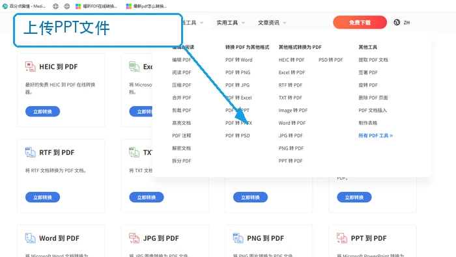Select 高亮文档 in the menu
Screen dimensions: 456x257
(182, 123)
